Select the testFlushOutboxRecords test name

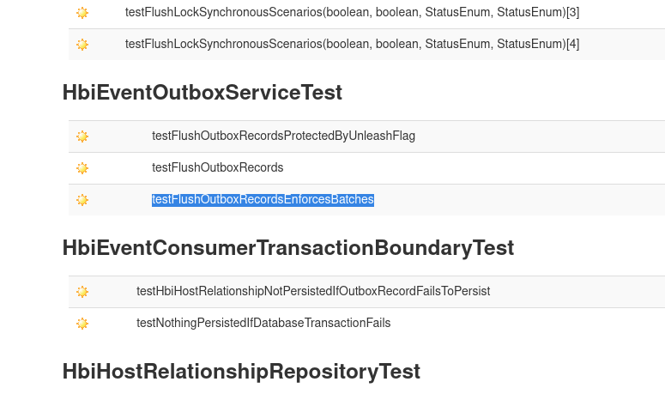point(217,167)
